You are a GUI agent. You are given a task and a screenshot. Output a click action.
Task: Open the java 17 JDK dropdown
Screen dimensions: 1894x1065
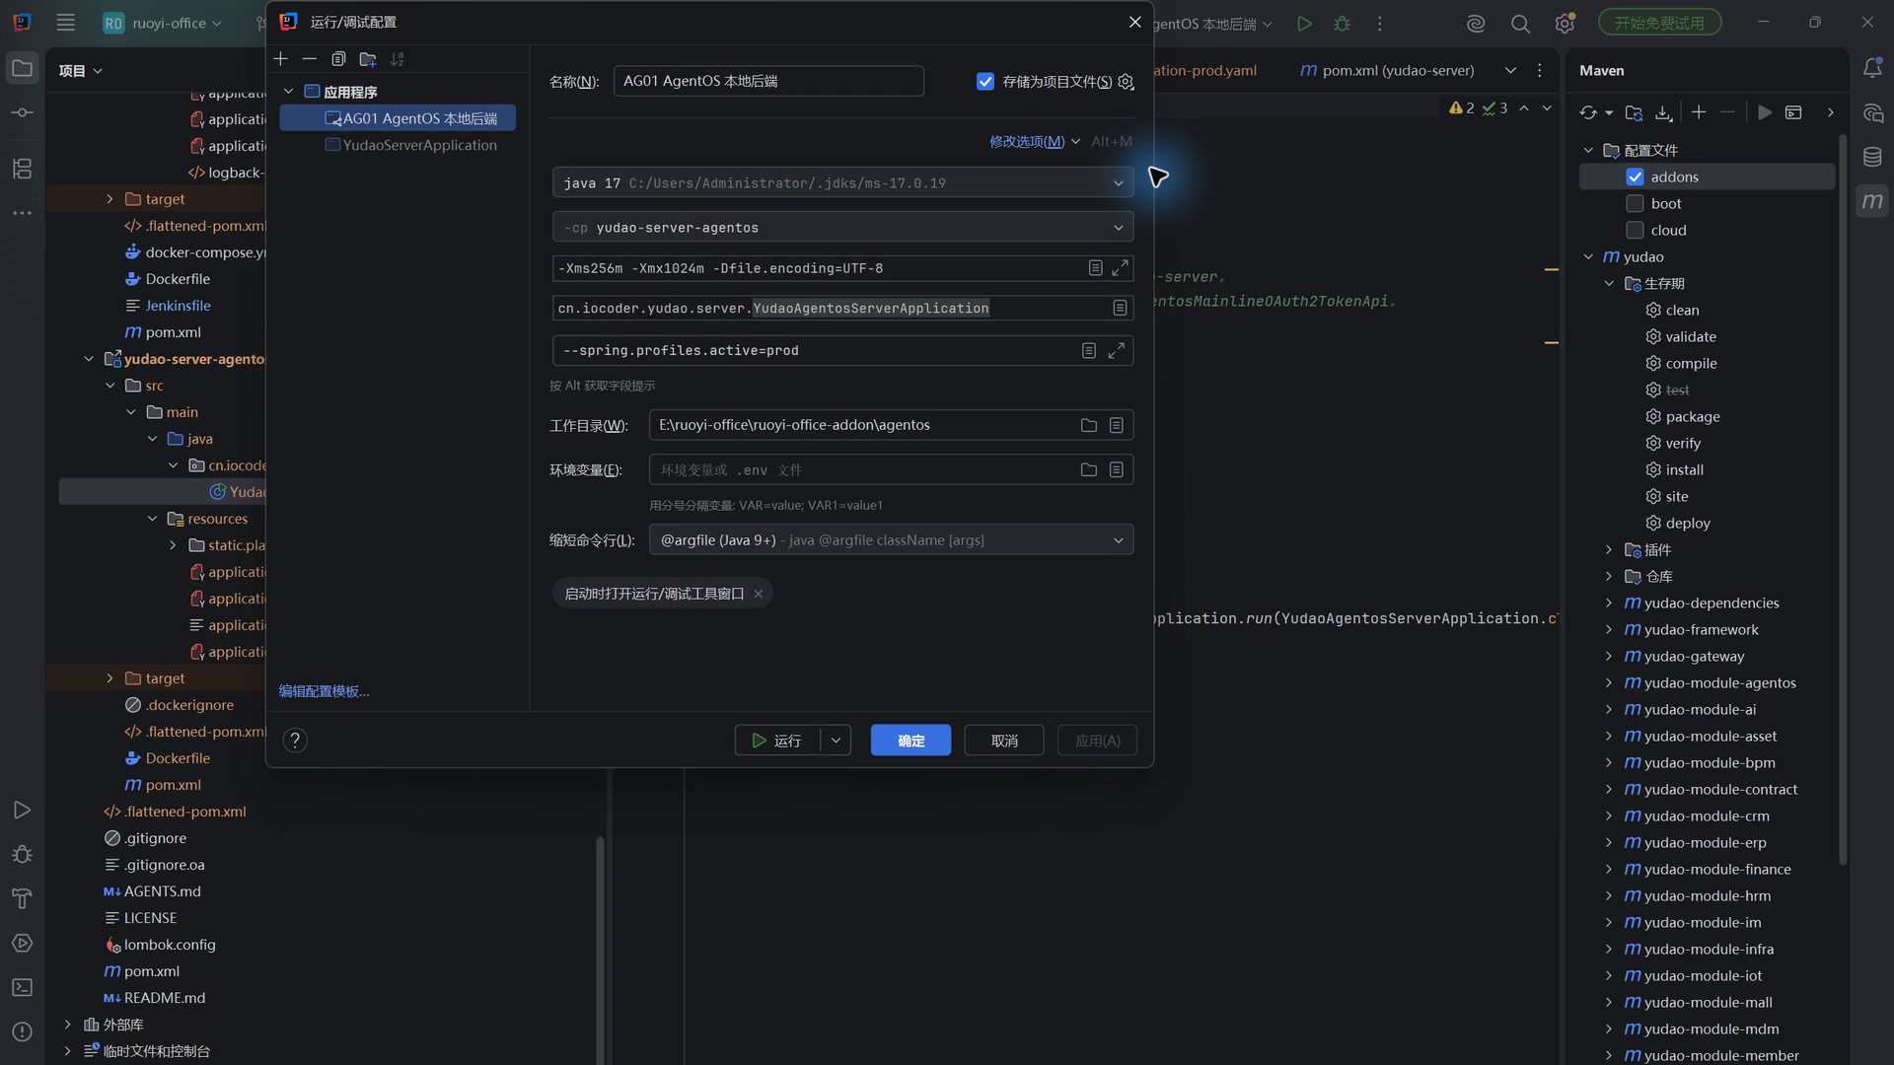click(x=842, y=183)
